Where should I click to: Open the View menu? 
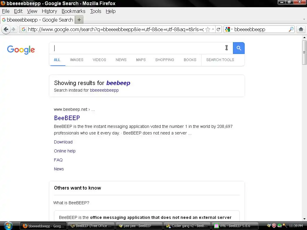[x=32, y=11]
